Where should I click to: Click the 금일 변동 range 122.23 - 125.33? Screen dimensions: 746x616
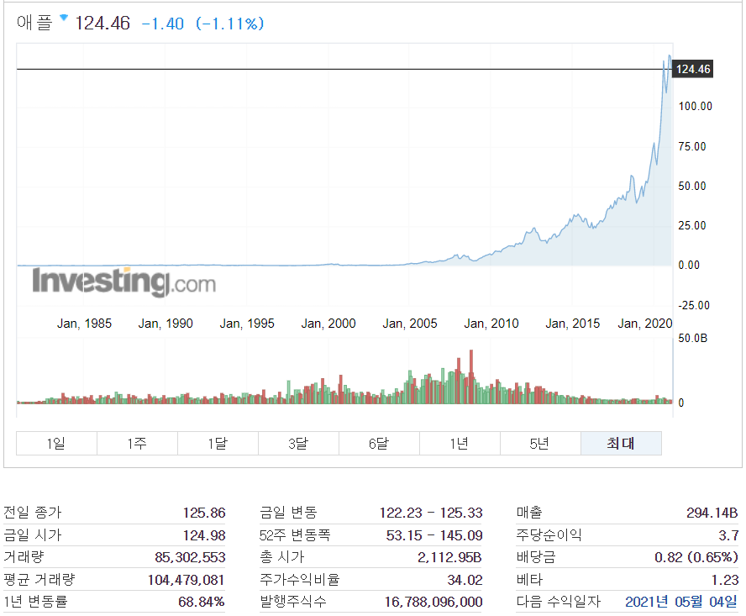[431, 513]
